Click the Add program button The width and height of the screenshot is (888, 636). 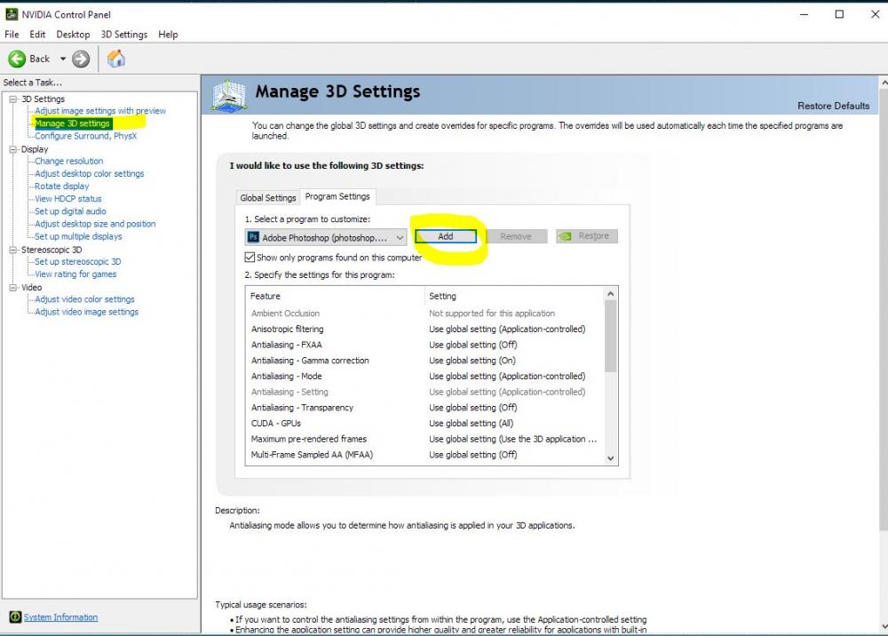pos(446,236)
